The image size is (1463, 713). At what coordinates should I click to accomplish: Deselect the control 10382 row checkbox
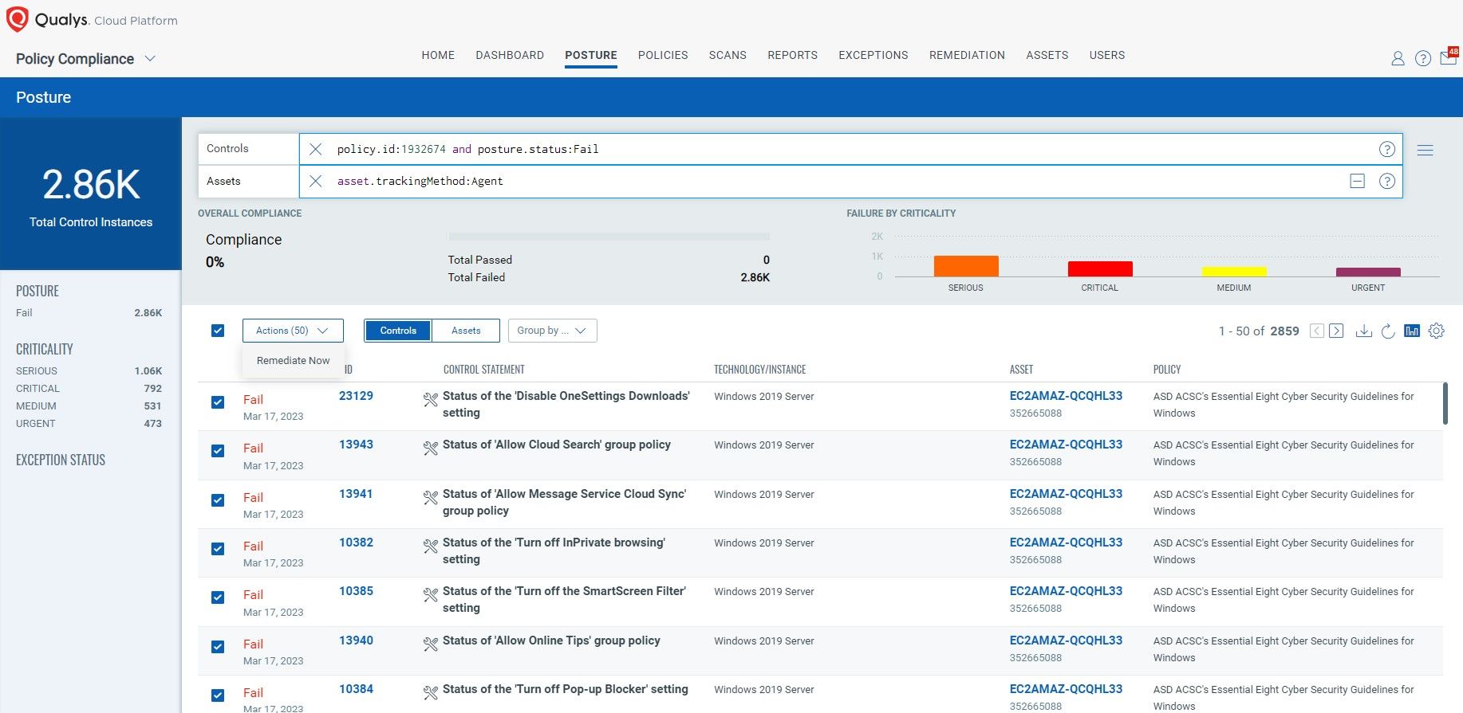218,549
